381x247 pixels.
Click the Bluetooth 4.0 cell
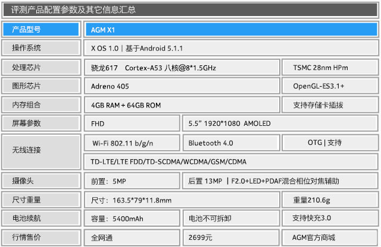(x=230, y=143)
